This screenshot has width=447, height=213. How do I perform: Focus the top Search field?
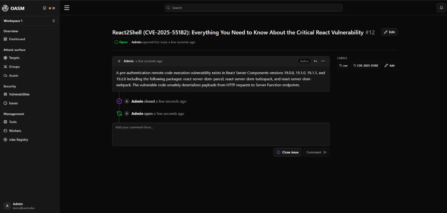tap(253, 7)
